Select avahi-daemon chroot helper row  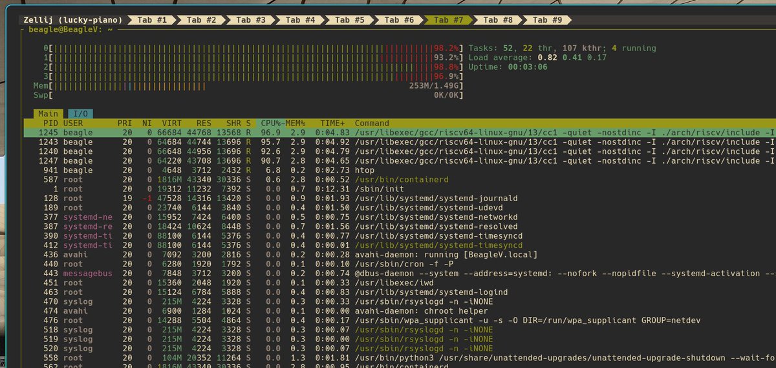[400, 310]
